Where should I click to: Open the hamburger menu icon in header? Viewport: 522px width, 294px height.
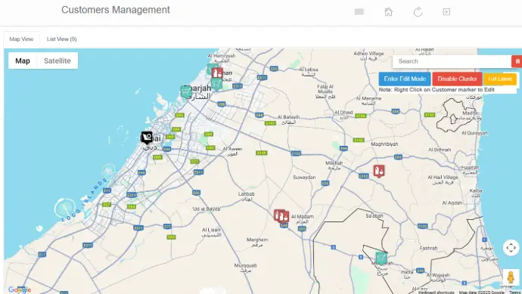point(359,12)
